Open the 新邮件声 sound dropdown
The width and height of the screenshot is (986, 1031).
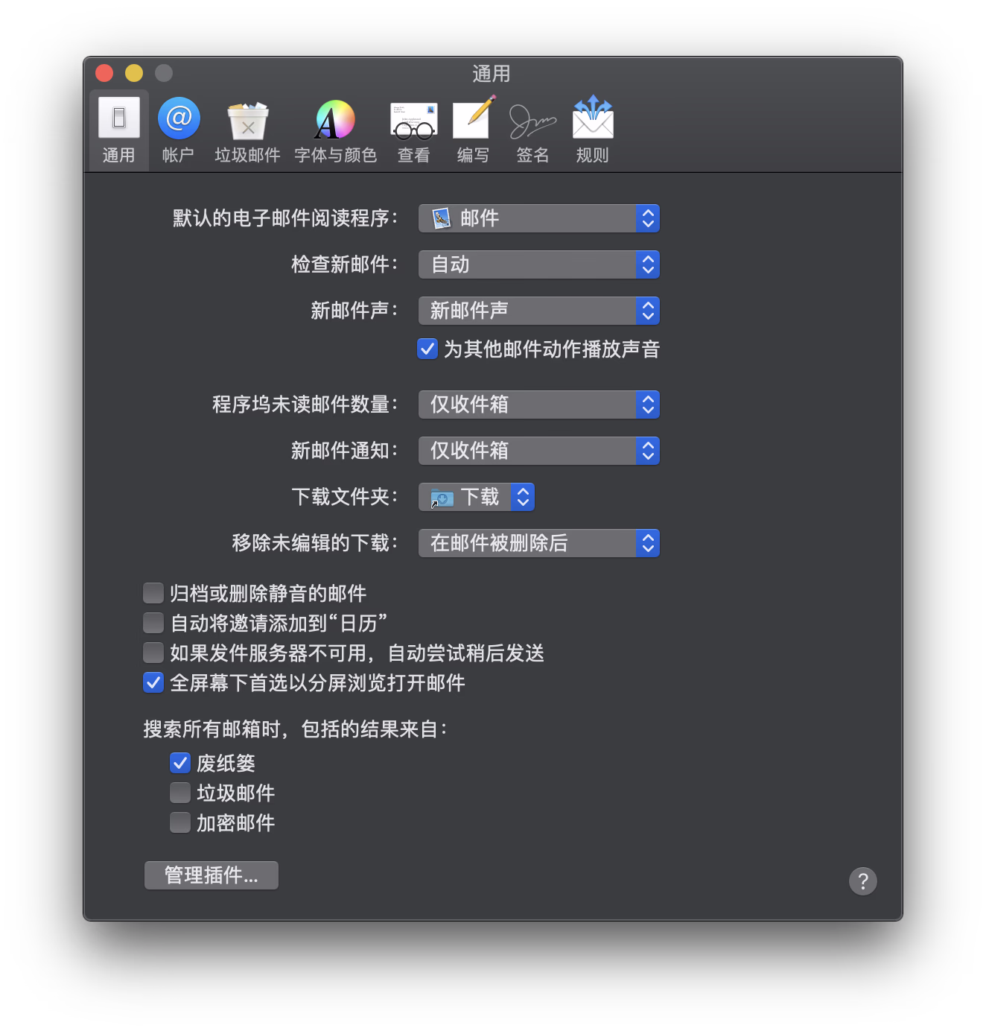pos(538,311)
